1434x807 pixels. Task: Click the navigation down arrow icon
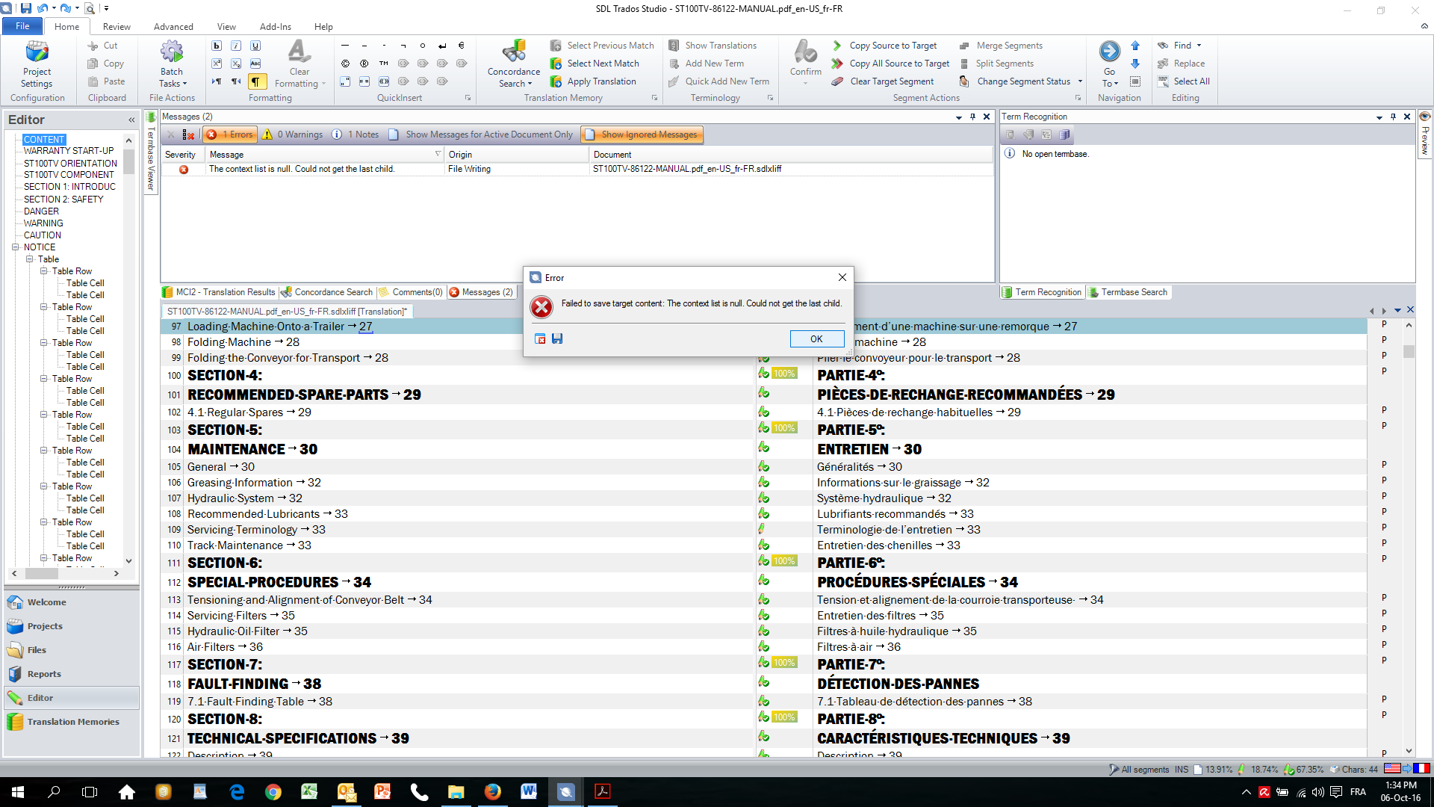click(1135, 64)
